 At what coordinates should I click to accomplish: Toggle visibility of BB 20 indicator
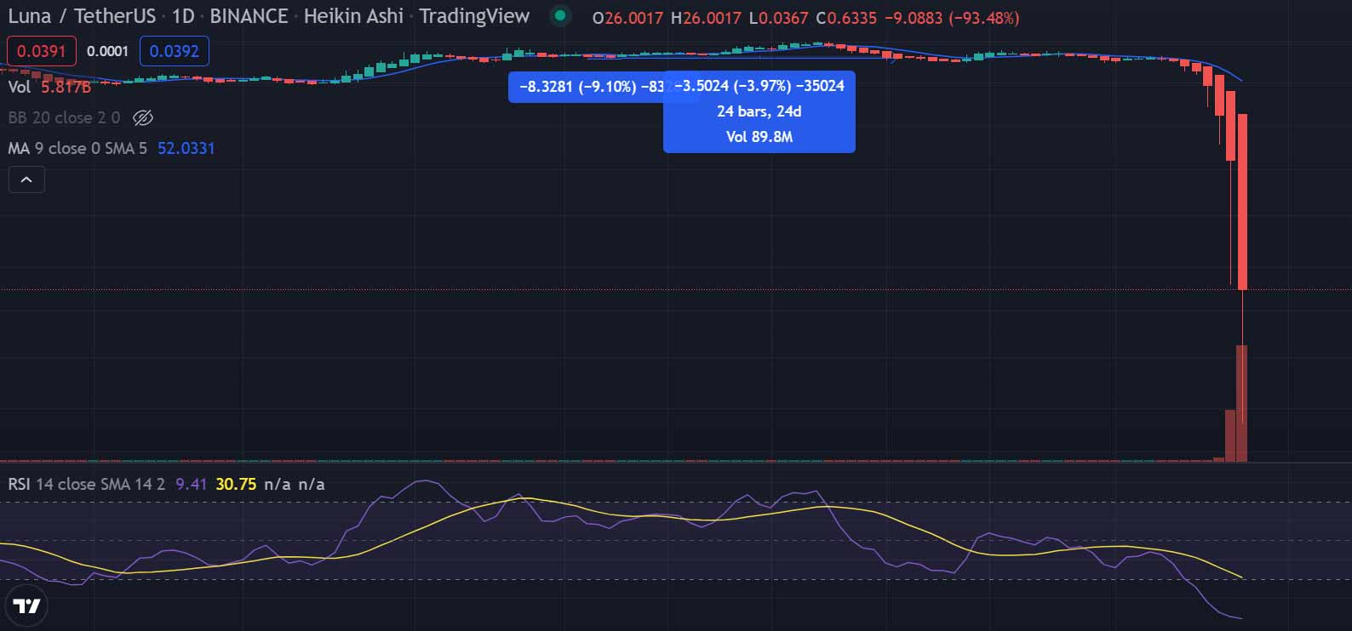(x=143, y=118)
